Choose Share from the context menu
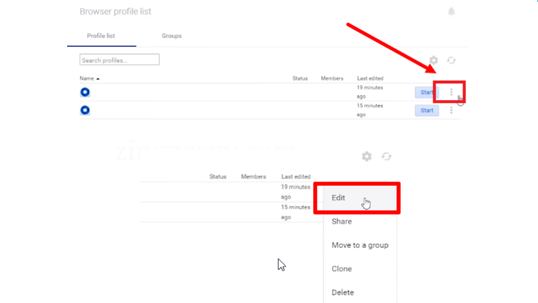The image size is (538, 303). [x=360, y=222]
